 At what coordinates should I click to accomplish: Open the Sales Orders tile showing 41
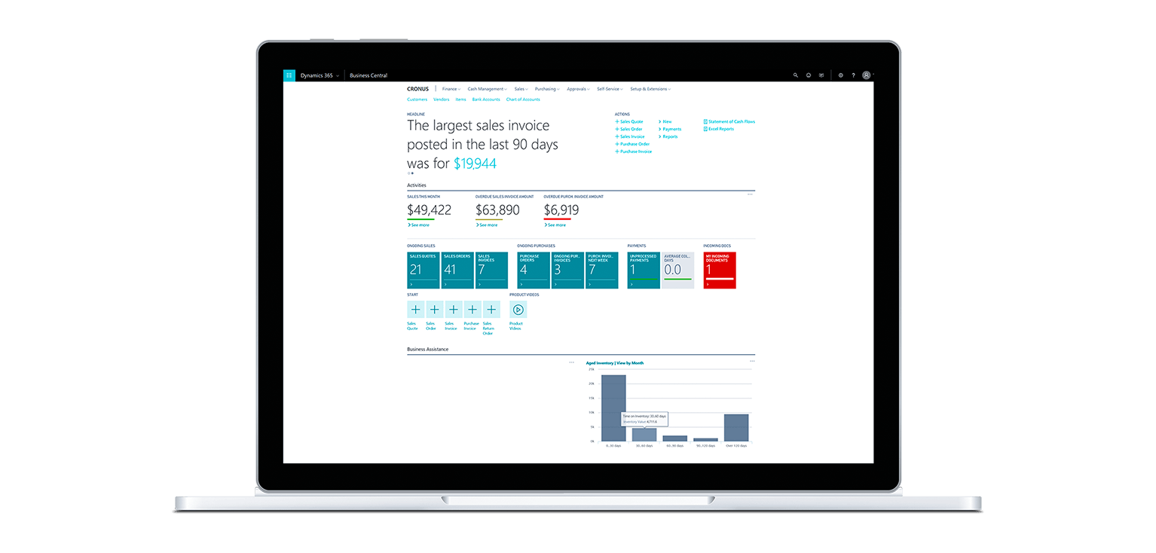457,270
